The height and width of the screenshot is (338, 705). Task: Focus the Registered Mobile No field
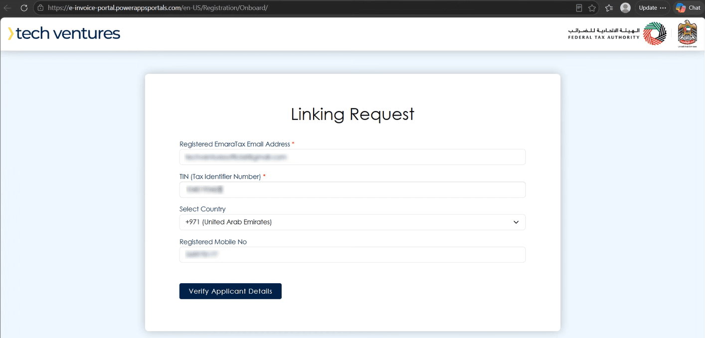point(352,254)
